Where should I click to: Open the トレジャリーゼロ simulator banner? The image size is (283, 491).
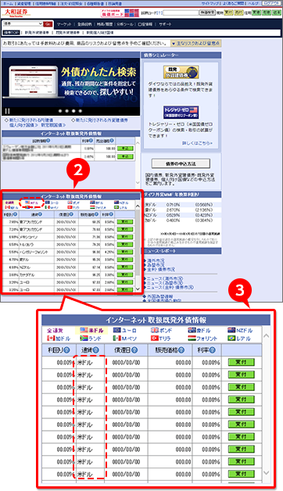coord(181,112)
